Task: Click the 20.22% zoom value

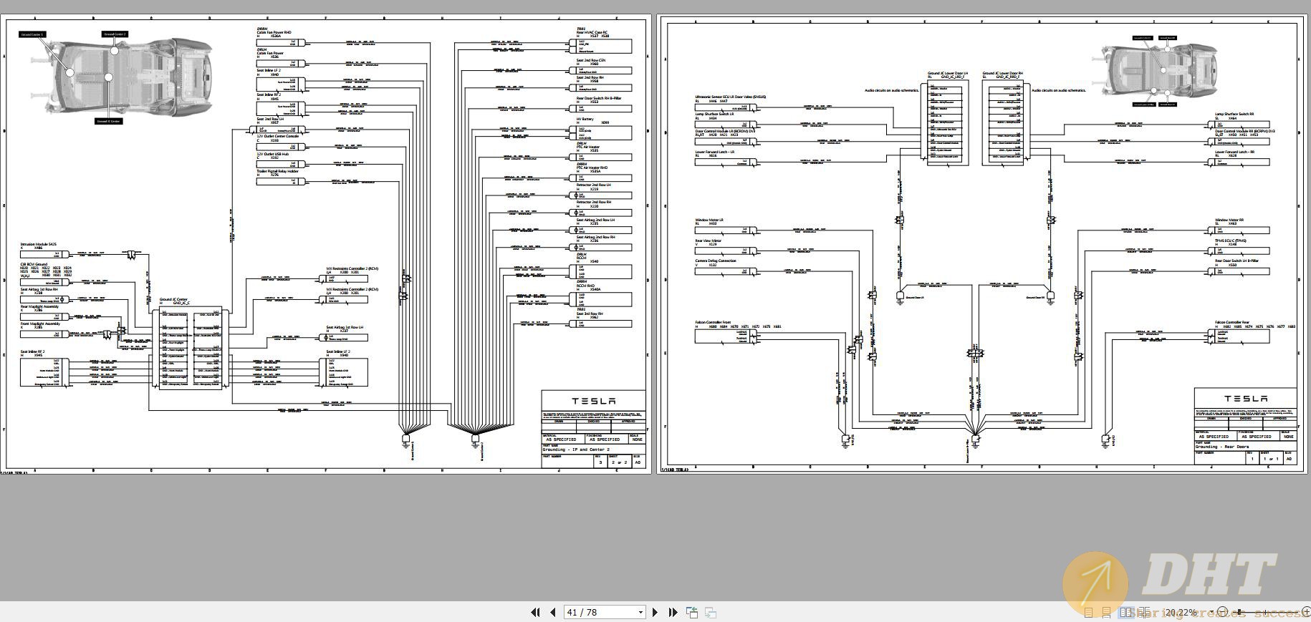Action: coord(1181,613)
